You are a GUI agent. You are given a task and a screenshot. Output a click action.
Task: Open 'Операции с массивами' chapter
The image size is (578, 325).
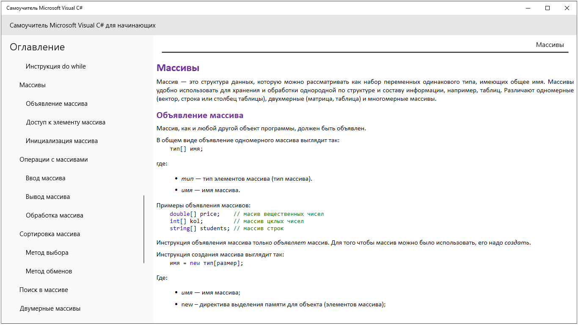point(54,160)
